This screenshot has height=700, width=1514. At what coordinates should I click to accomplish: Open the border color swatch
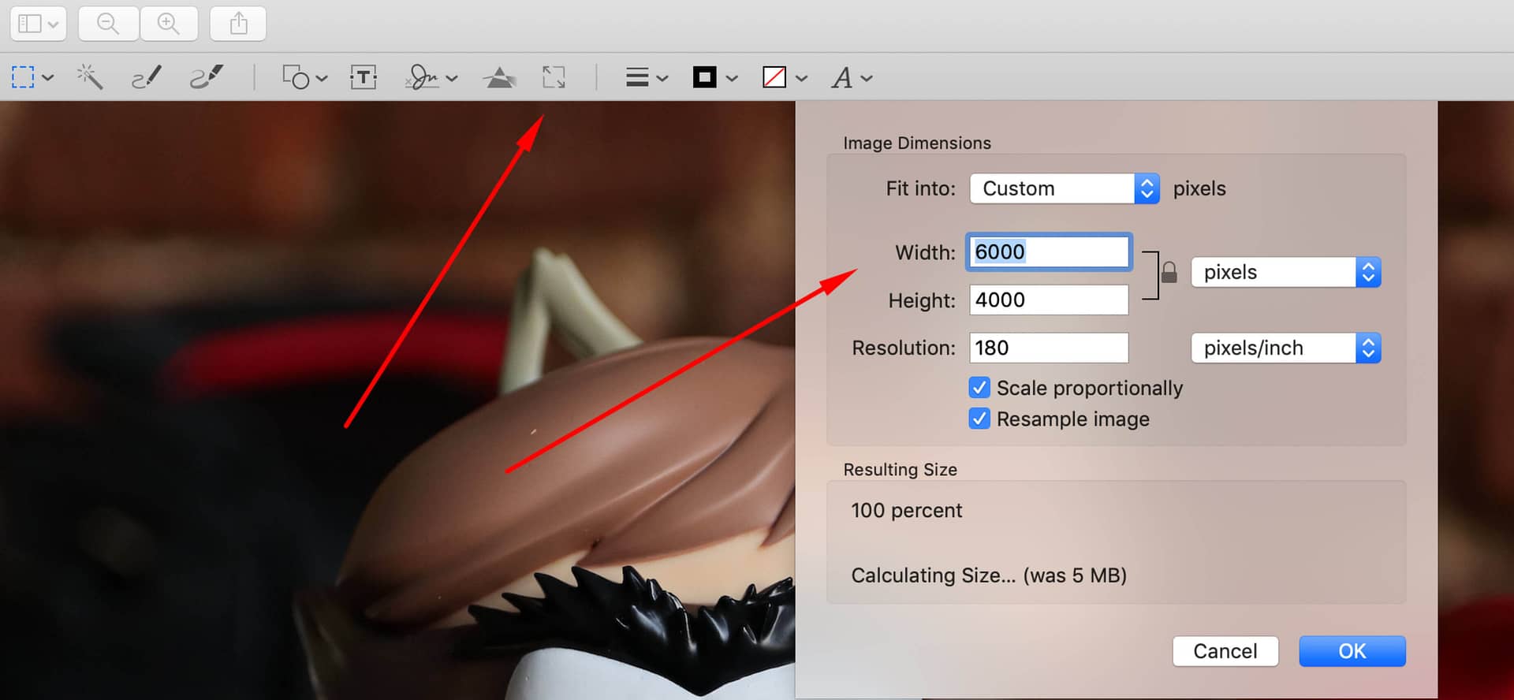704,77
